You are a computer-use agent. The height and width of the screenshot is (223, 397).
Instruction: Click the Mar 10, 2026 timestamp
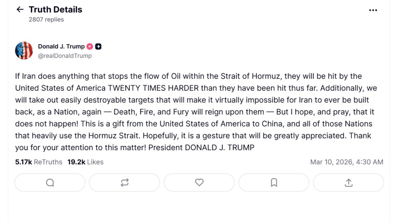(x=347, y=162)
